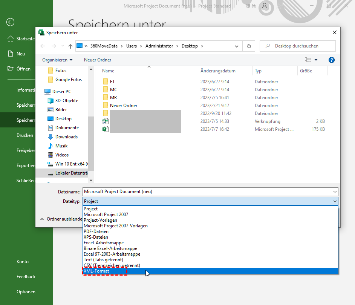Select Dieser PC in navigation tree
Viewport: 355px width, 305px height.
click(x=58, y=92)
